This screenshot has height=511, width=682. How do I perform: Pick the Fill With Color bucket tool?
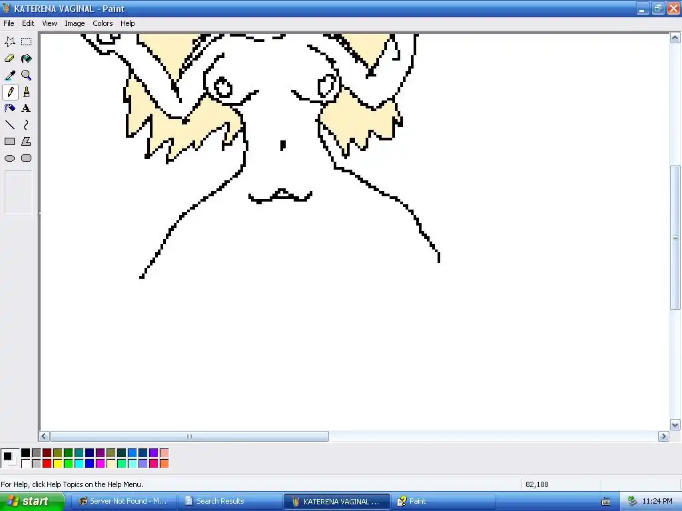[27, 59]
